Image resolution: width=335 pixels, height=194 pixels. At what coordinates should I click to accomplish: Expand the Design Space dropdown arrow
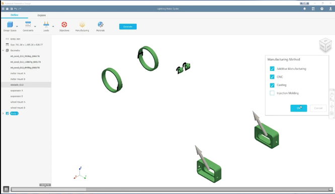[x=17, y=27]
